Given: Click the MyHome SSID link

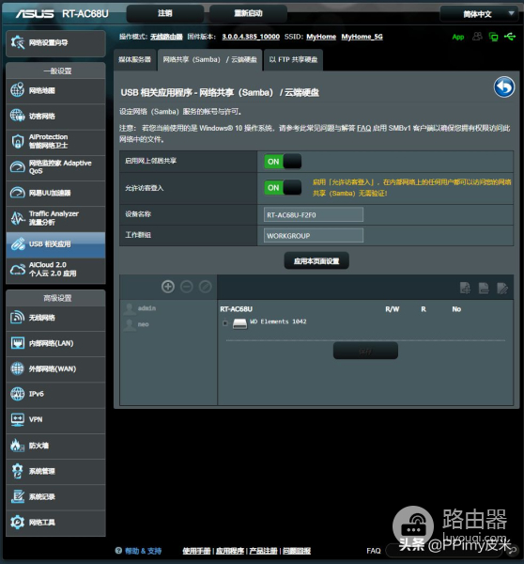Looking at the screenshot, I should pos(321,37).
